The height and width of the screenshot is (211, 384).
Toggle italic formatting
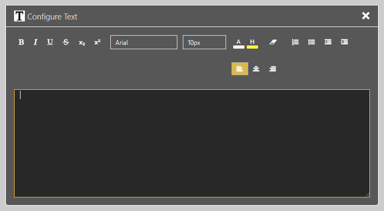[x=36, y=42]
